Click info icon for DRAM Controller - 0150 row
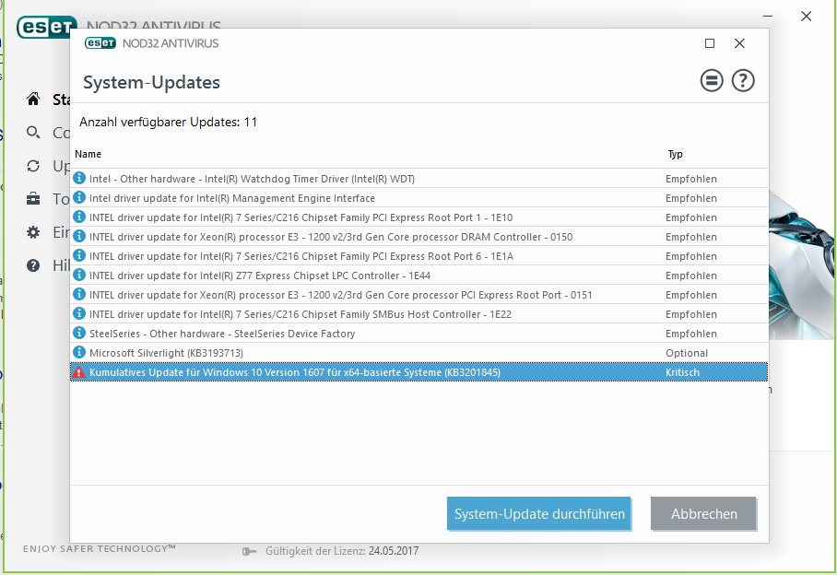This screenshot has width=837, height=575. point(79,236)
